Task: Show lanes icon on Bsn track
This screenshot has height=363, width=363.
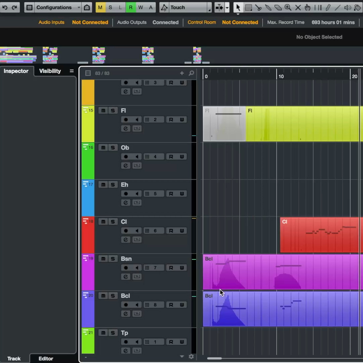Action: (137, 277)
